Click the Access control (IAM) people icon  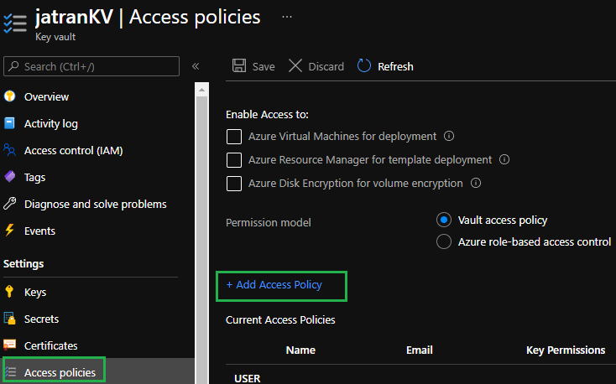(9, 150)
